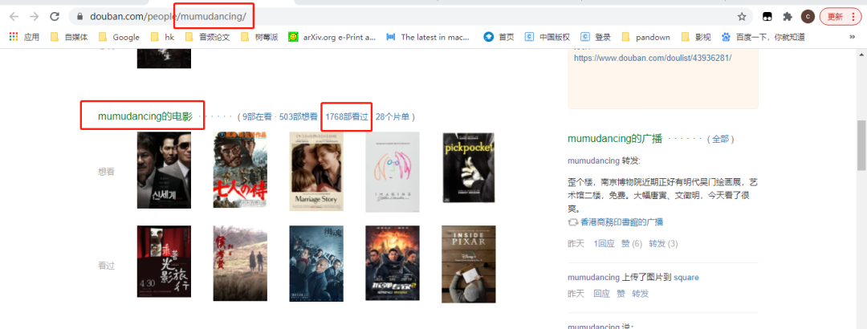Screen dimensions: 867x329
Task: Open mumudancing name in the 转发 post
Action: pyautogui.click(x=593, y=161)
